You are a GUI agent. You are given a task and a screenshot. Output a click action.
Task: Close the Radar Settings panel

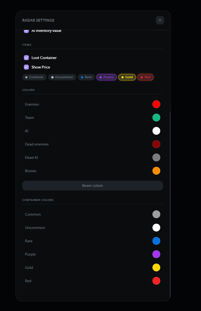pos(160,20)
